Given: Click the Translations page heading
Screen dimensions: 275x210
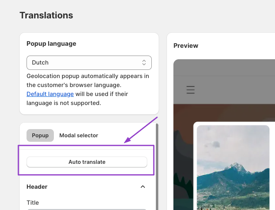Looking at the screenshot, I should pos(46,15).
